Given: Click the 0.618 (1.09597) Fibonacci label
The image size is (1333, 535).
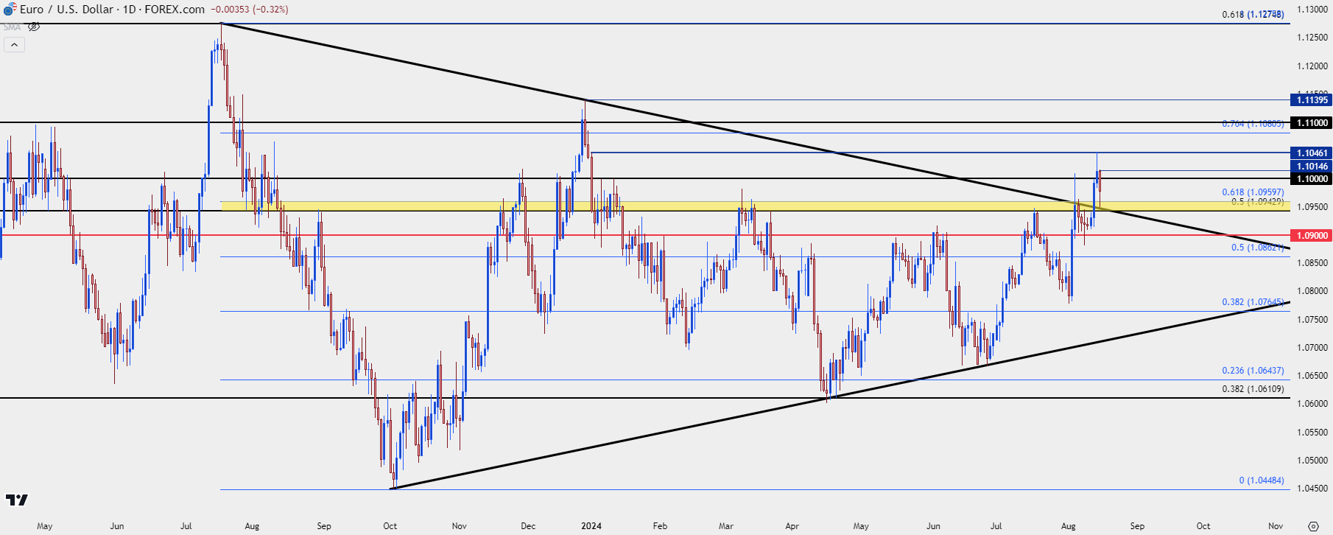Looking at the screenshot, I should click(x=1253, y=192).
